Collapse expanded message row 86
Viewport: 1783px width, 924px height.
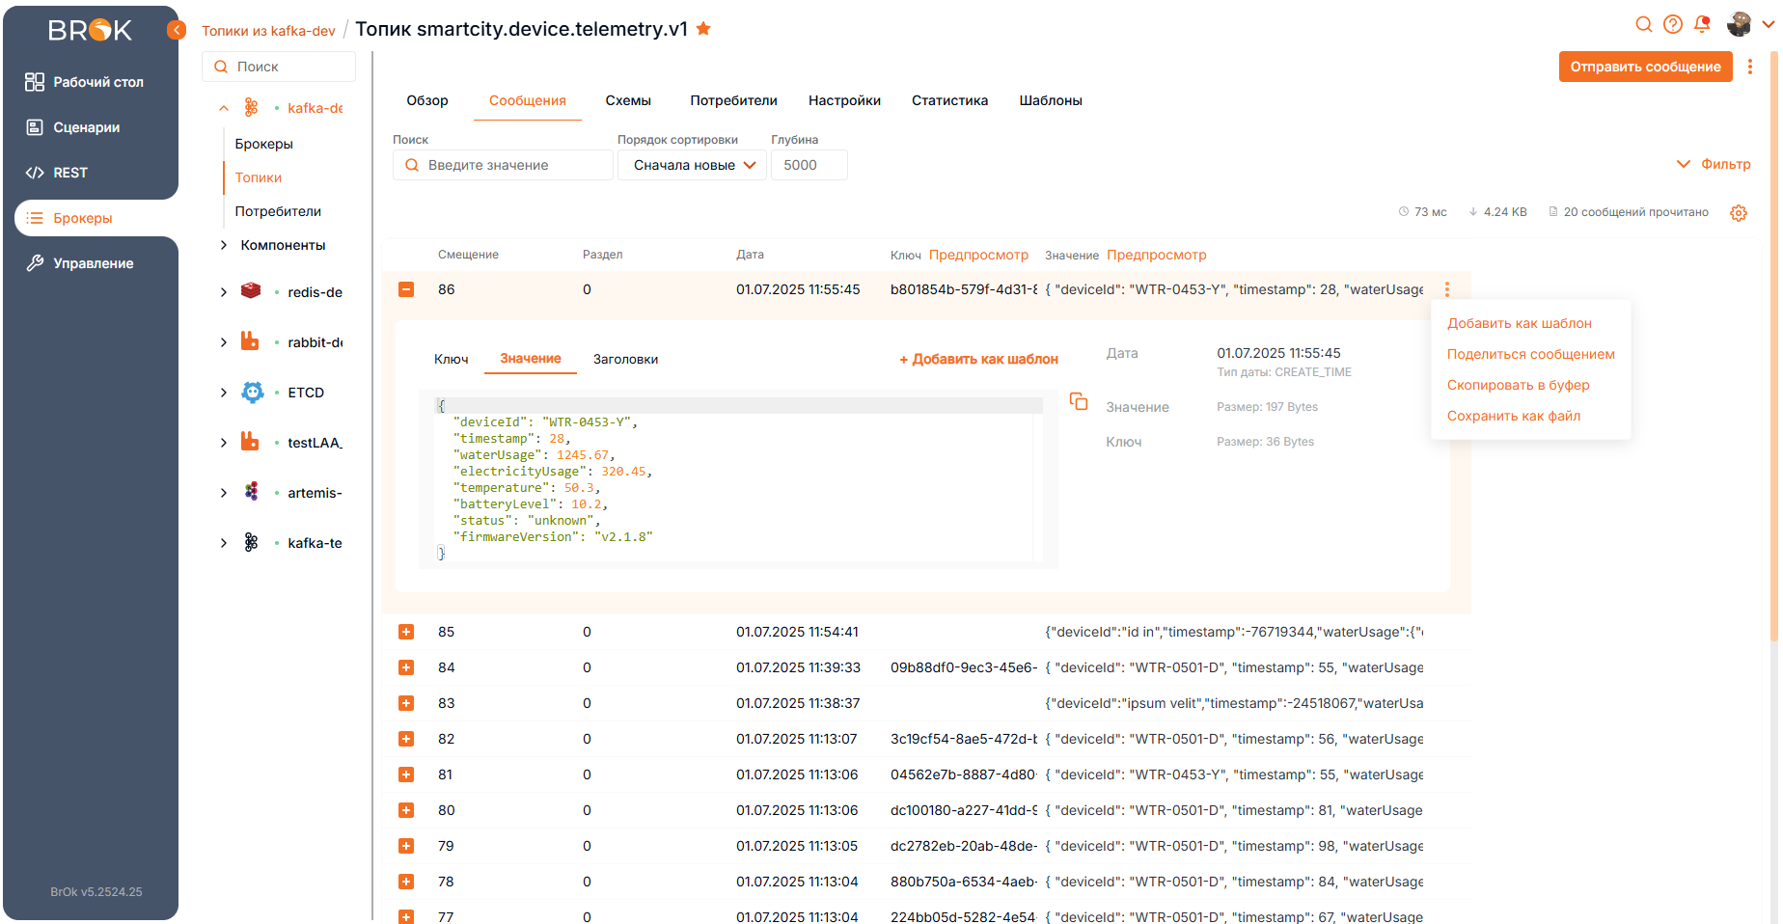(406, 289)
